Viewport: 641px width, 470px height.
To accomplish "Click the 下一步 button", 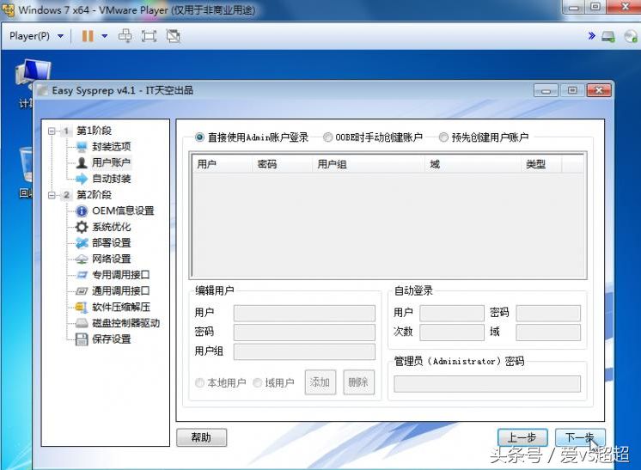I will (580, 437).
